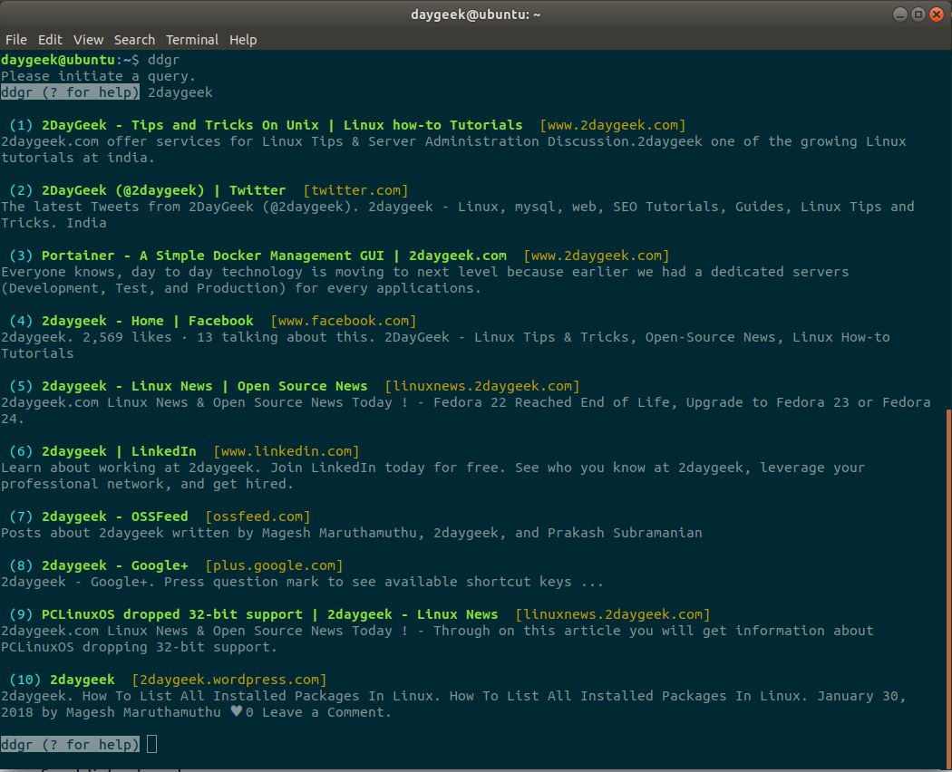The image size is (952, 772).
Task: Open the Terminal menu
Action: 192,40
